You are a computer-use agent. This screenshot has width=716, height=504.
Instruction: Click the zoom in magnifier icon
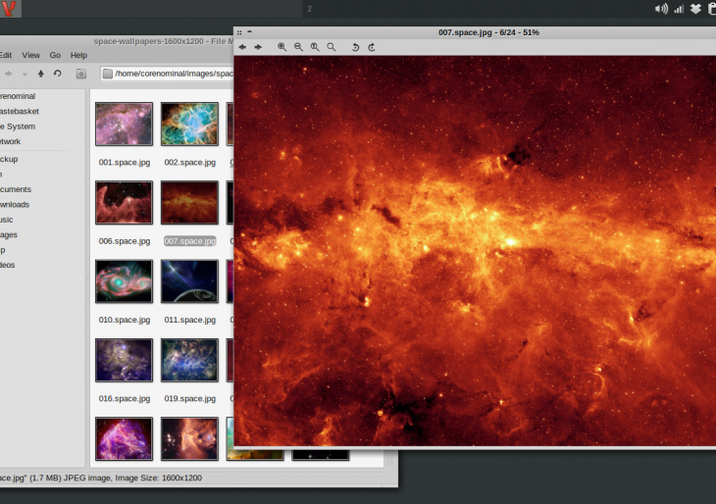pyautogui.click(x=282, y=47)
